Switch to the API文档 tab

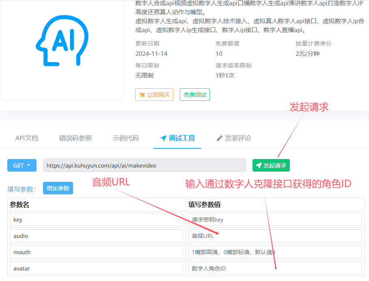tap(27, 138)
